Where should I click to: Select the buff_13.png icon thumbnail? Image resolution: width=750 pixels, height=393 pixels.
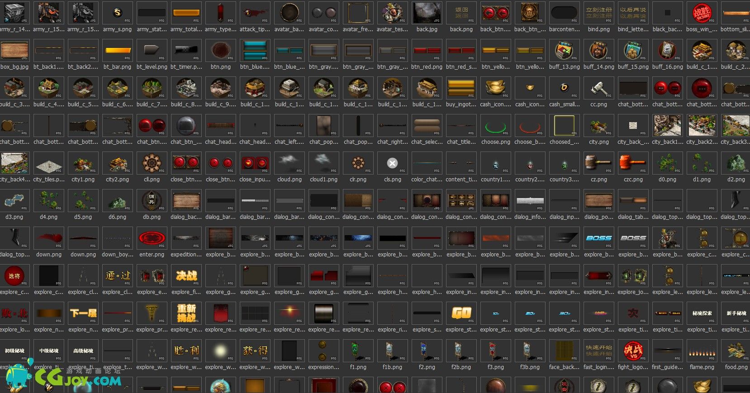pyautogui.click(x=565, y=50)
